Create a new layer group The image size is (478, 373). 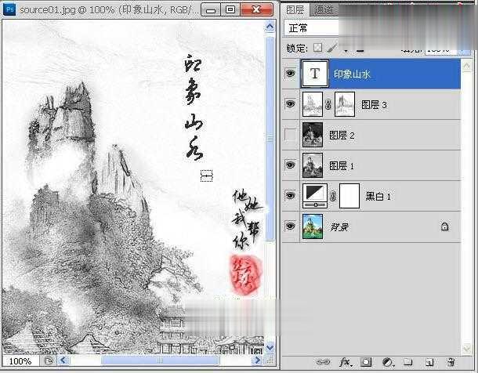(x=408, y=362)
